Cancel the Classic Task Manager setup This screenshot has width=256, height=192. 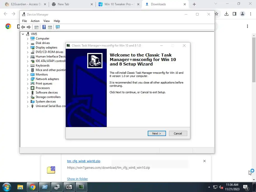click(x=178, y=133)
